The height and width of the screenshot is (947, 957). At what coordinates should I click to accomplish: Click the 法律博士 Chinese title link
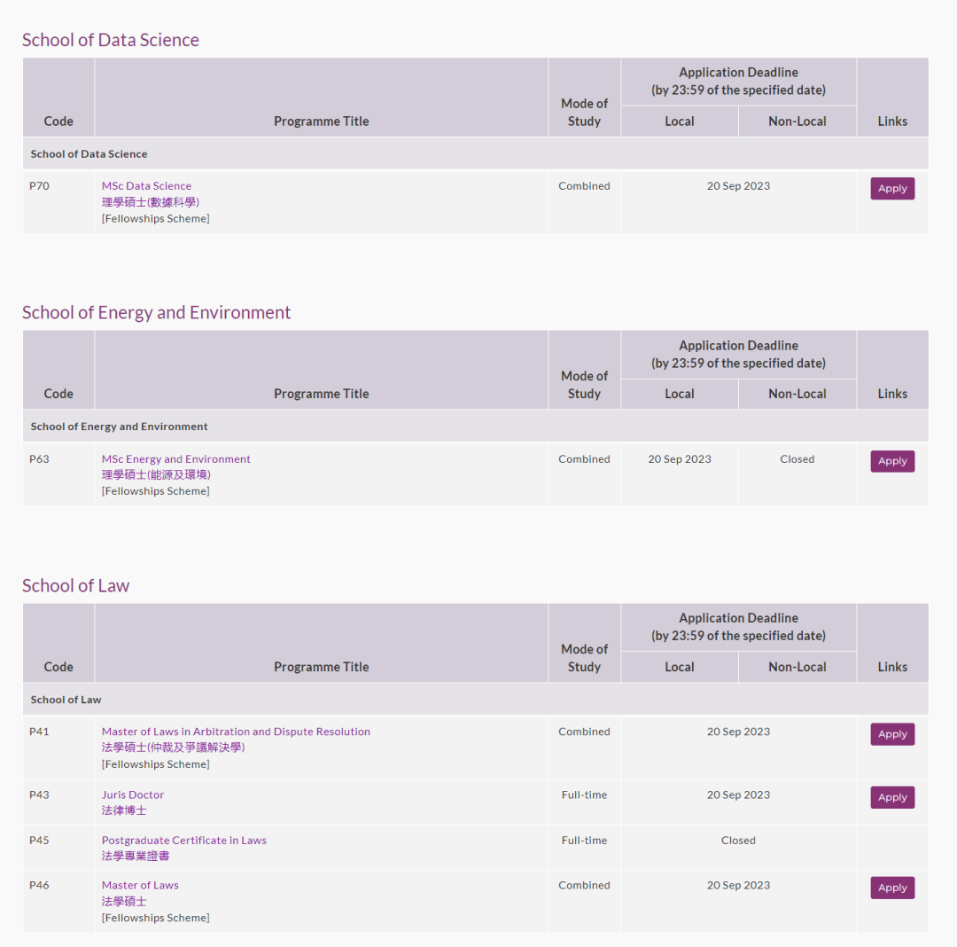(124, 810)
